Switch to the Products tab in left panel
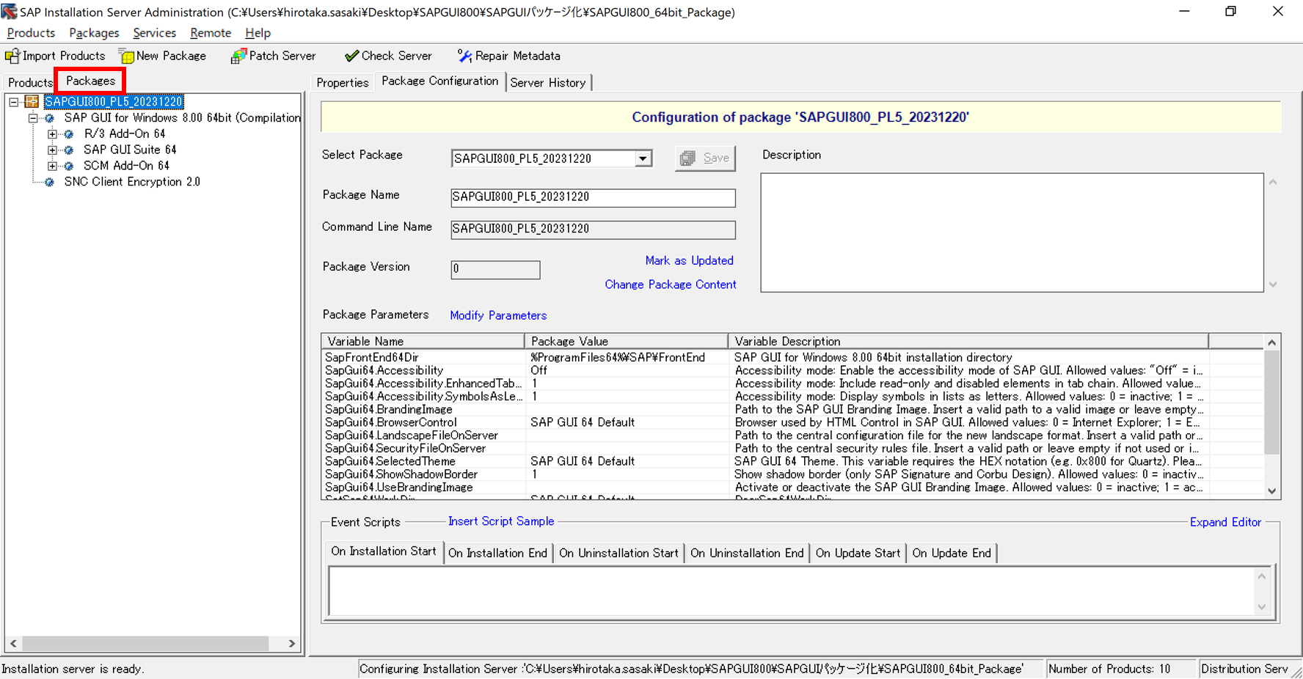Image resolution: width=1303 pixels, height=679 pixels. click(x=30, y=83)
